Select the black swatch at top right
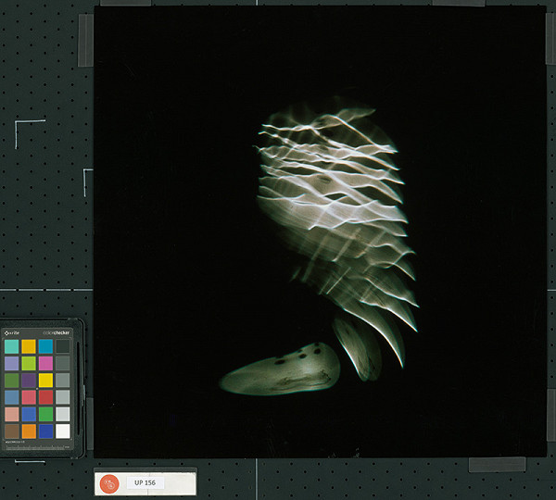This screenshot has width=556, height=500. tap(62, 346)
